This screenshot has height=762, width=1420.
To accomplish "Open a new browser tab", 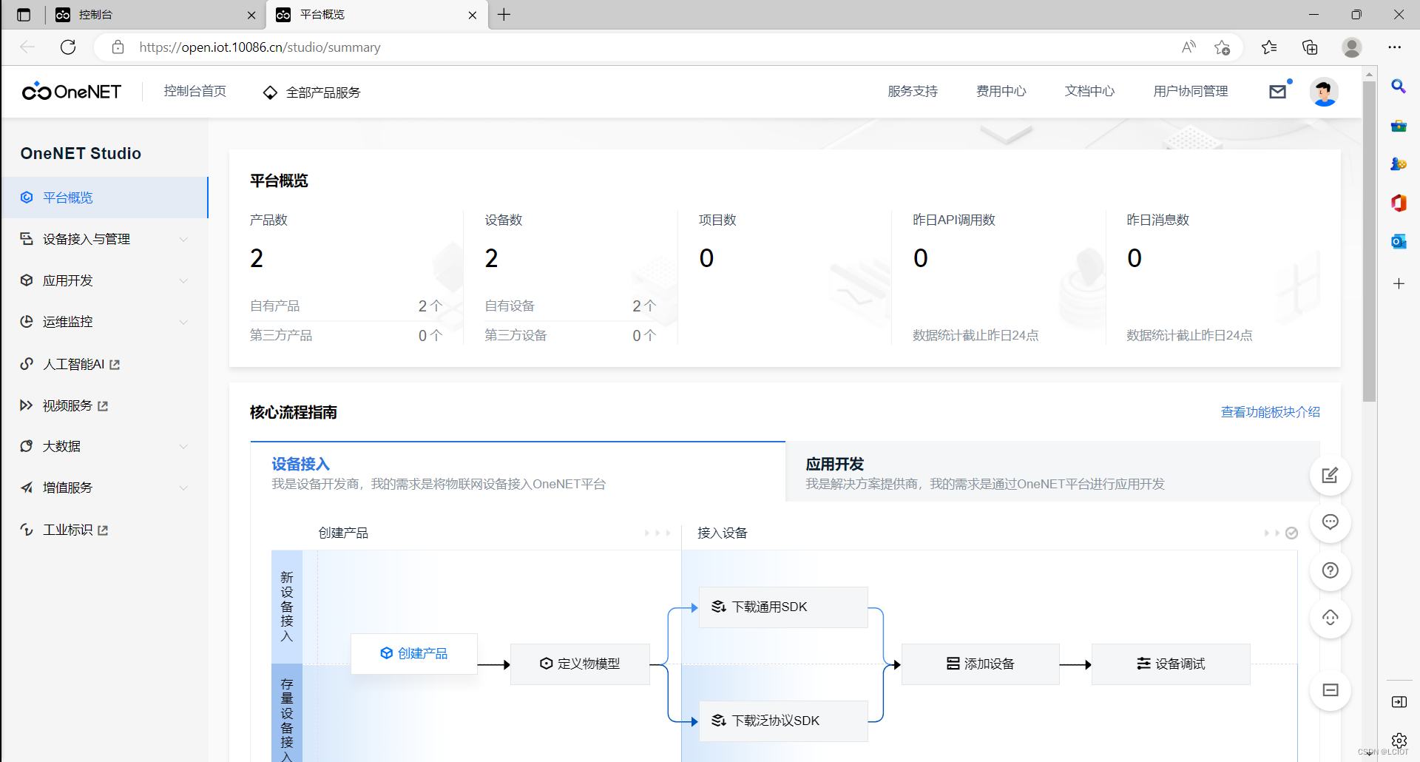I will coord(504,15).
